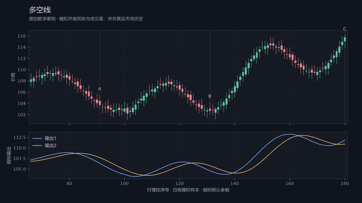This screenshot has width=362, height=203.
Task: Click the subtitle text under the title
Action: pos(86,19)
